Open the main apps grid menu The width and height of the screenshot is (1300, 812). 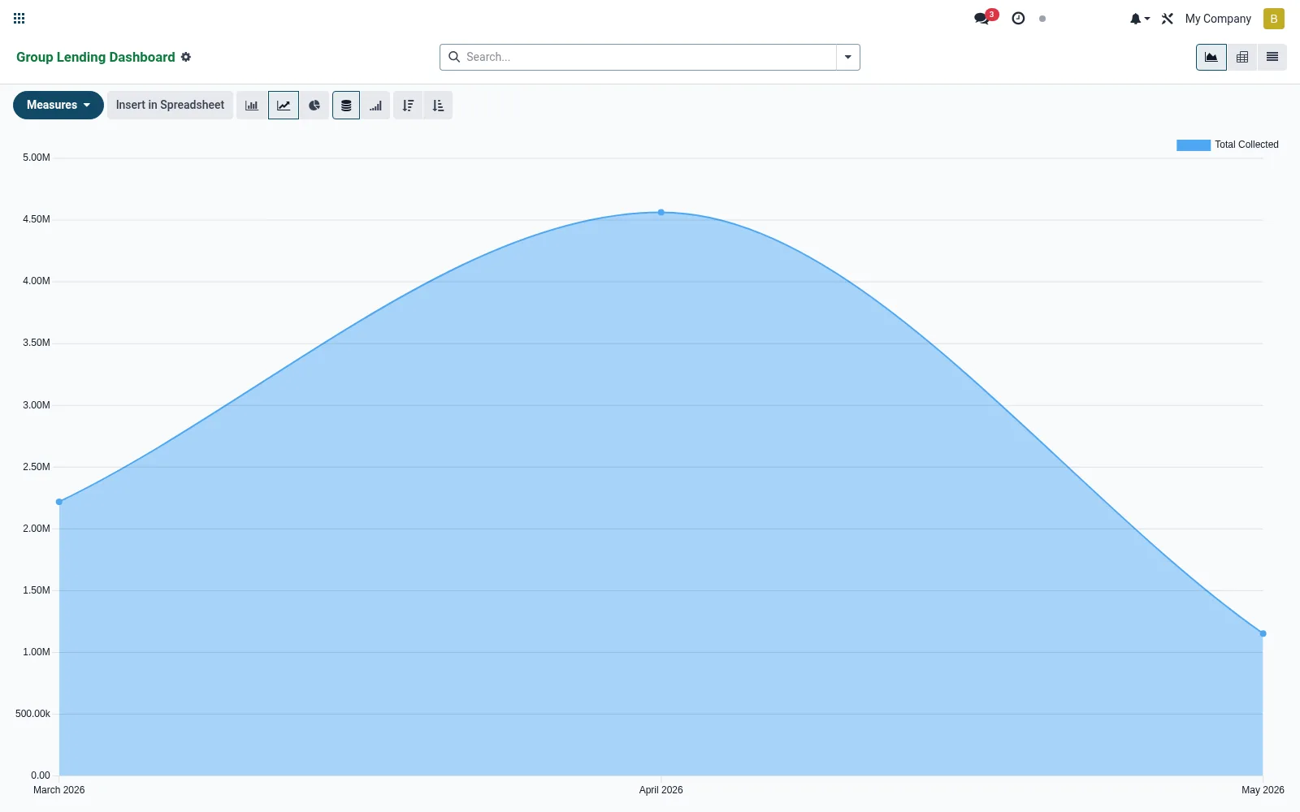19,19
